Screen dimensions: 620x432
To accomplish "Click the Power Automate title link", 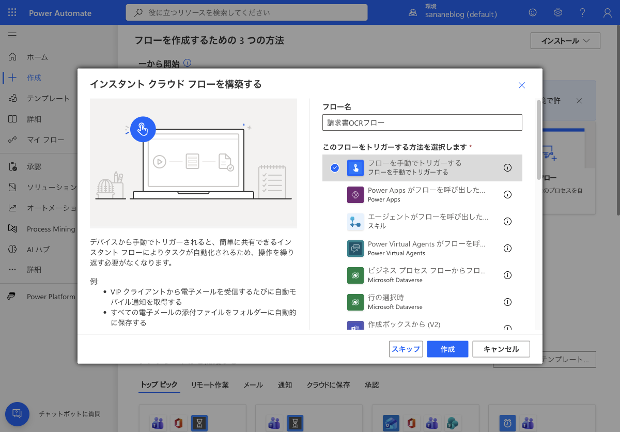I will pos(60,13).
